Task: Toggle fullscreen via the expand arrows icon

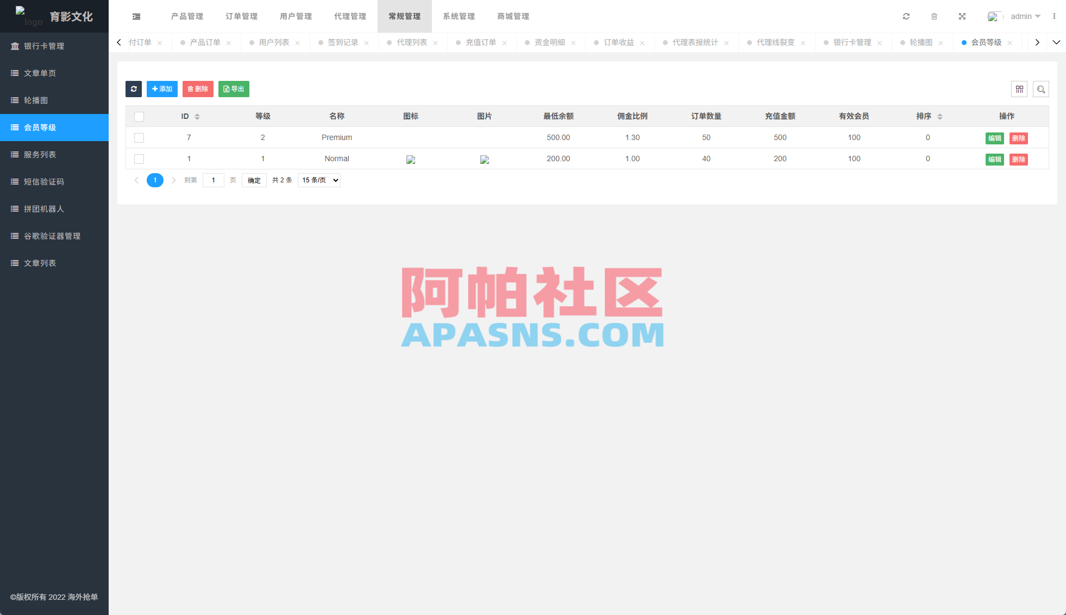Action: pos(962,16)
